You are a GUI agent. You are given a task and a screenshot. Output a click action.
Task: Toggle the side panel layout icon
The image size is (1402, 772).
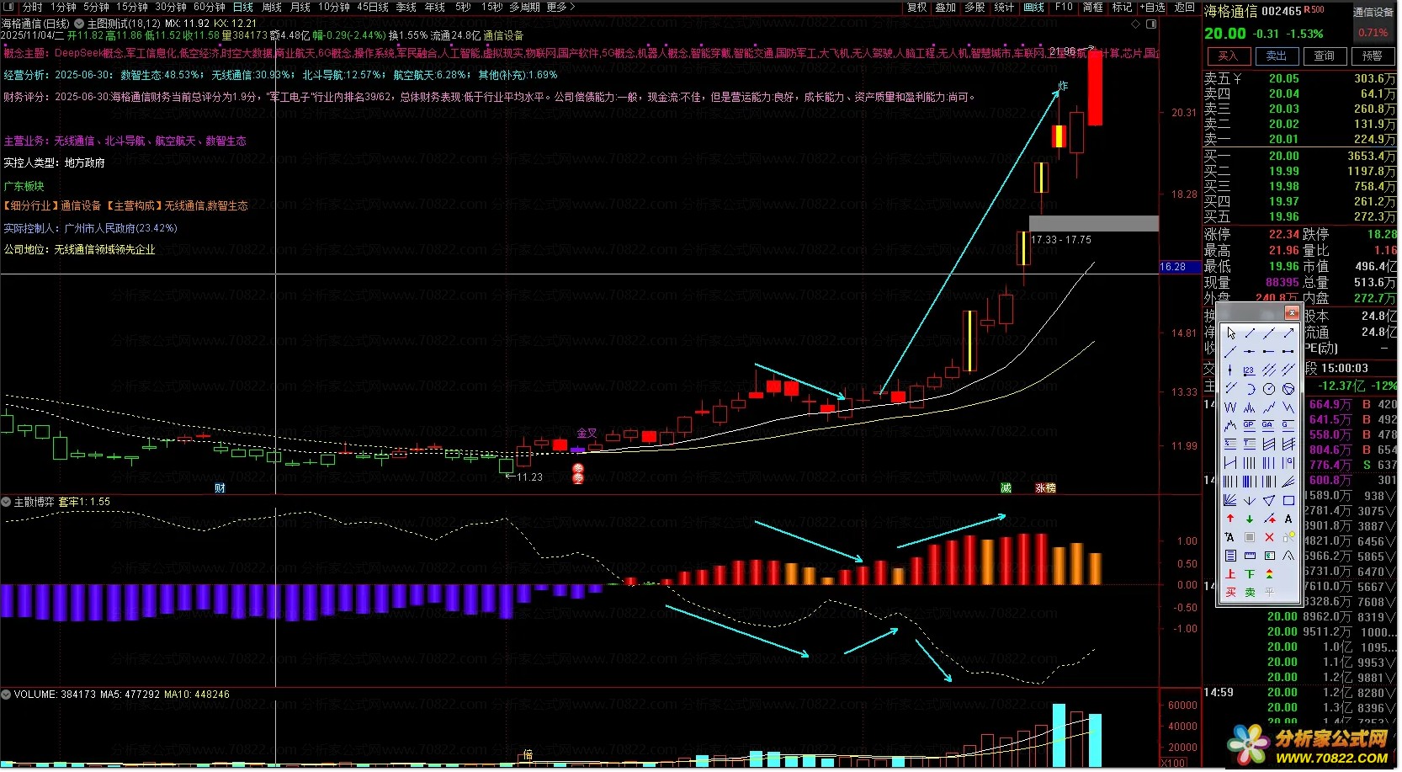click(1152, 24)
